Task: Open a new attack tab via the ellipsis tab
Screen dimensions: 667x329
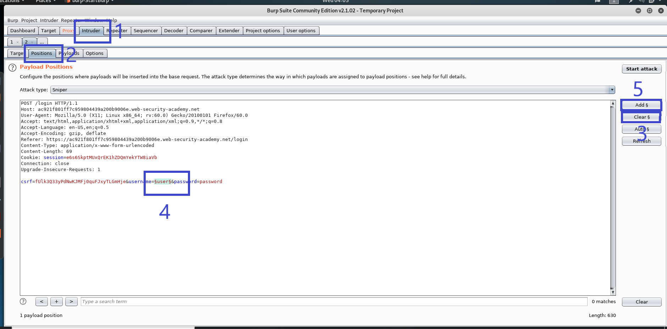Action: pyautogui.click(x=42, y=42)
